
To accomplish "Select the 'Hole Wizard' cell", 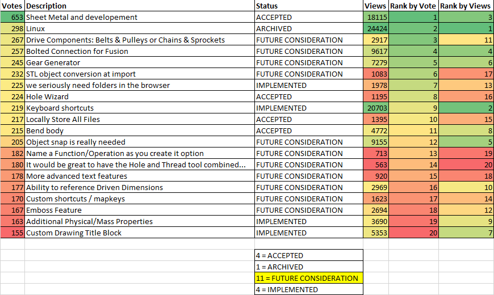I will point(140,96).
